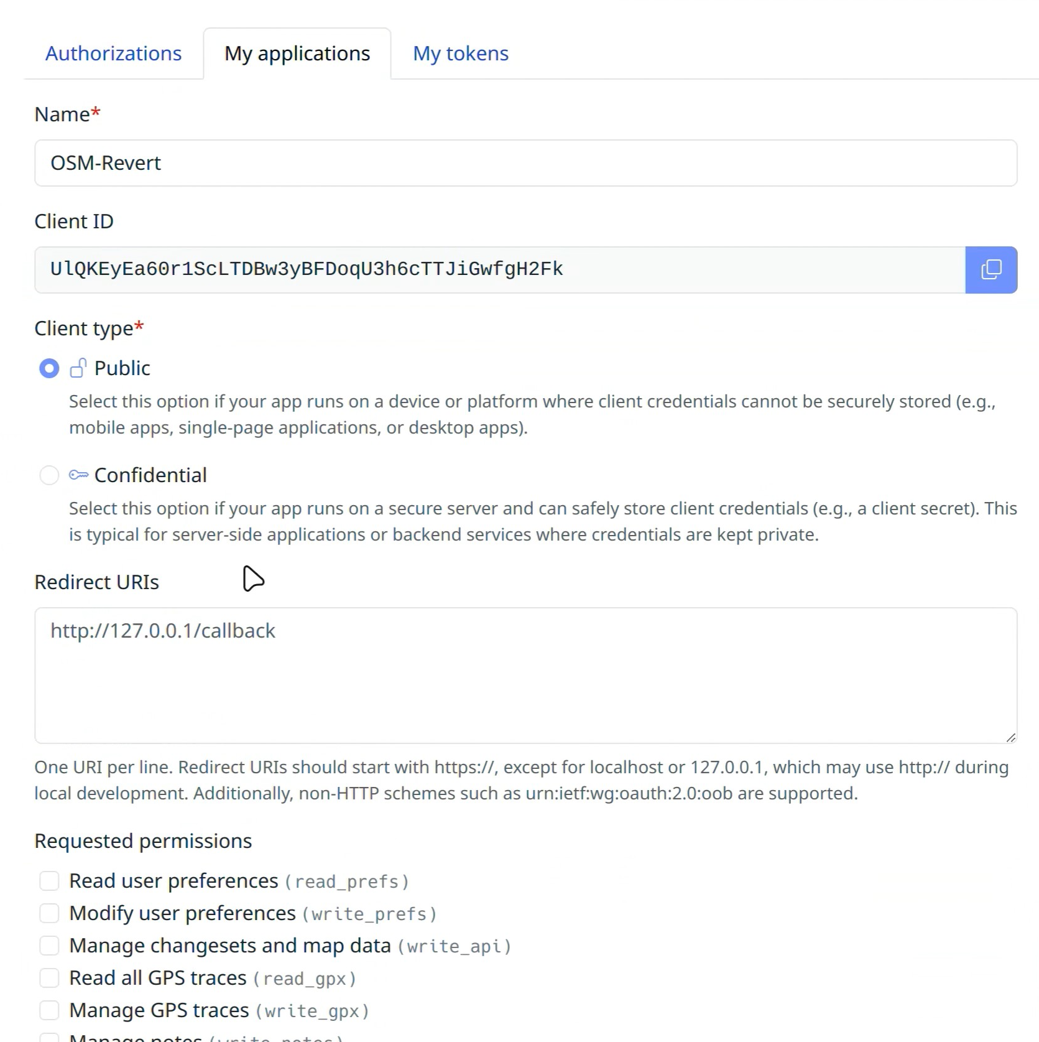Check the Manage GPS traces box
Viewport: 1039px width, 1042px height.
pos(49,1010)
